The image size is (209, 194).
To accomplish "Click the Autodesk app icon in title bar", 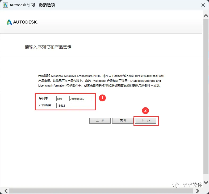I will pyautogui.click(x=5, y=5).
